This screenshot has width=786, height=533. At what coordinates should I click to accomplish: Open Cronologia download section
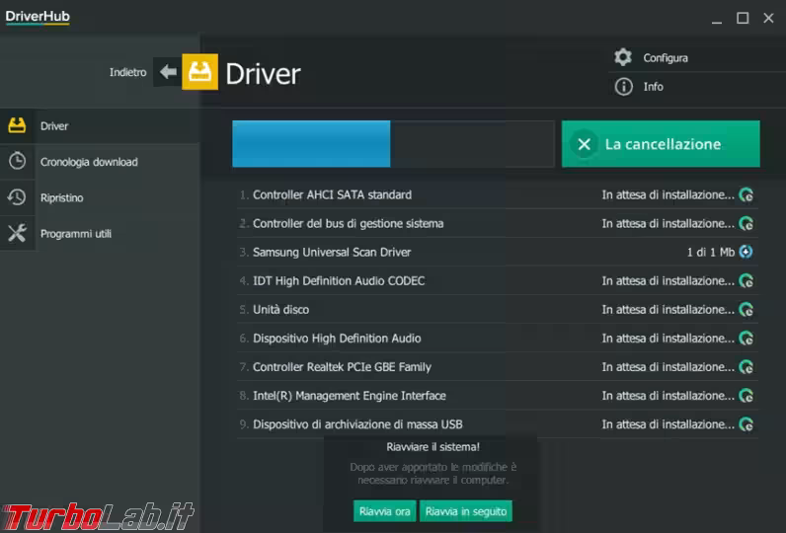(x=100, y=162)
